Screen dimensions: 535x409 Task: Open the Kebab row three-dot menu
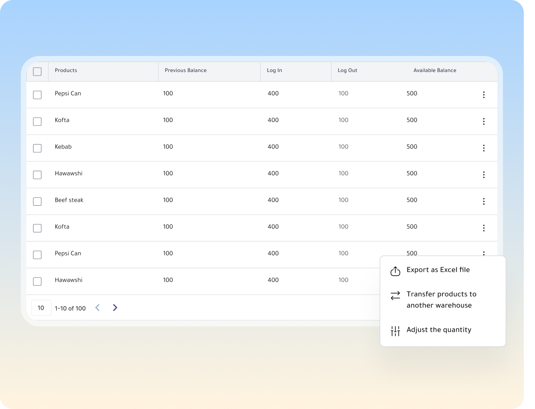pyautogui.click(x=484, y=148)
